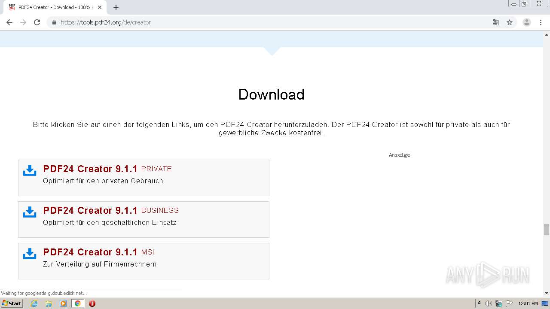Close the PDF24 Creator tab
This screenshot has width=550, height=309.
click(100, 7)
